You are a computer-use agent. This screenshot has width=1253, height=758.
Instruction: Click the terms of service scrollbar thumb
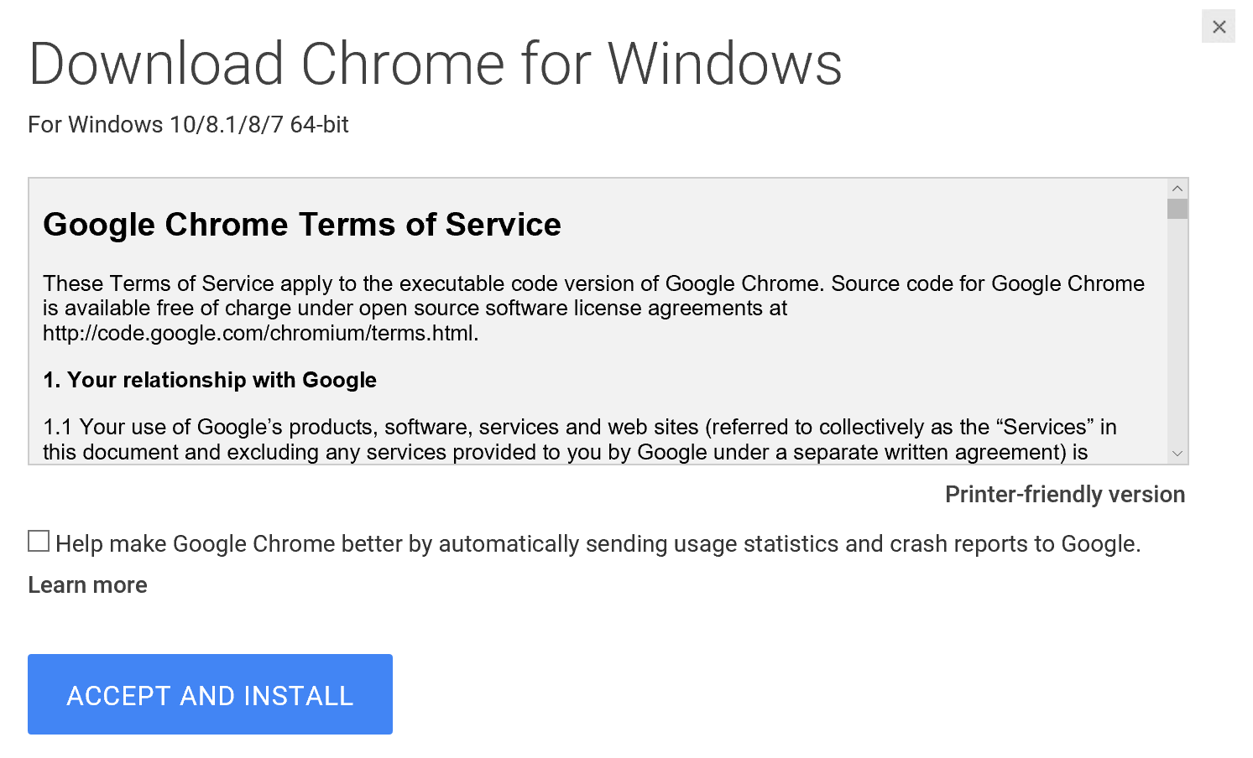(x=1177, y=209)
